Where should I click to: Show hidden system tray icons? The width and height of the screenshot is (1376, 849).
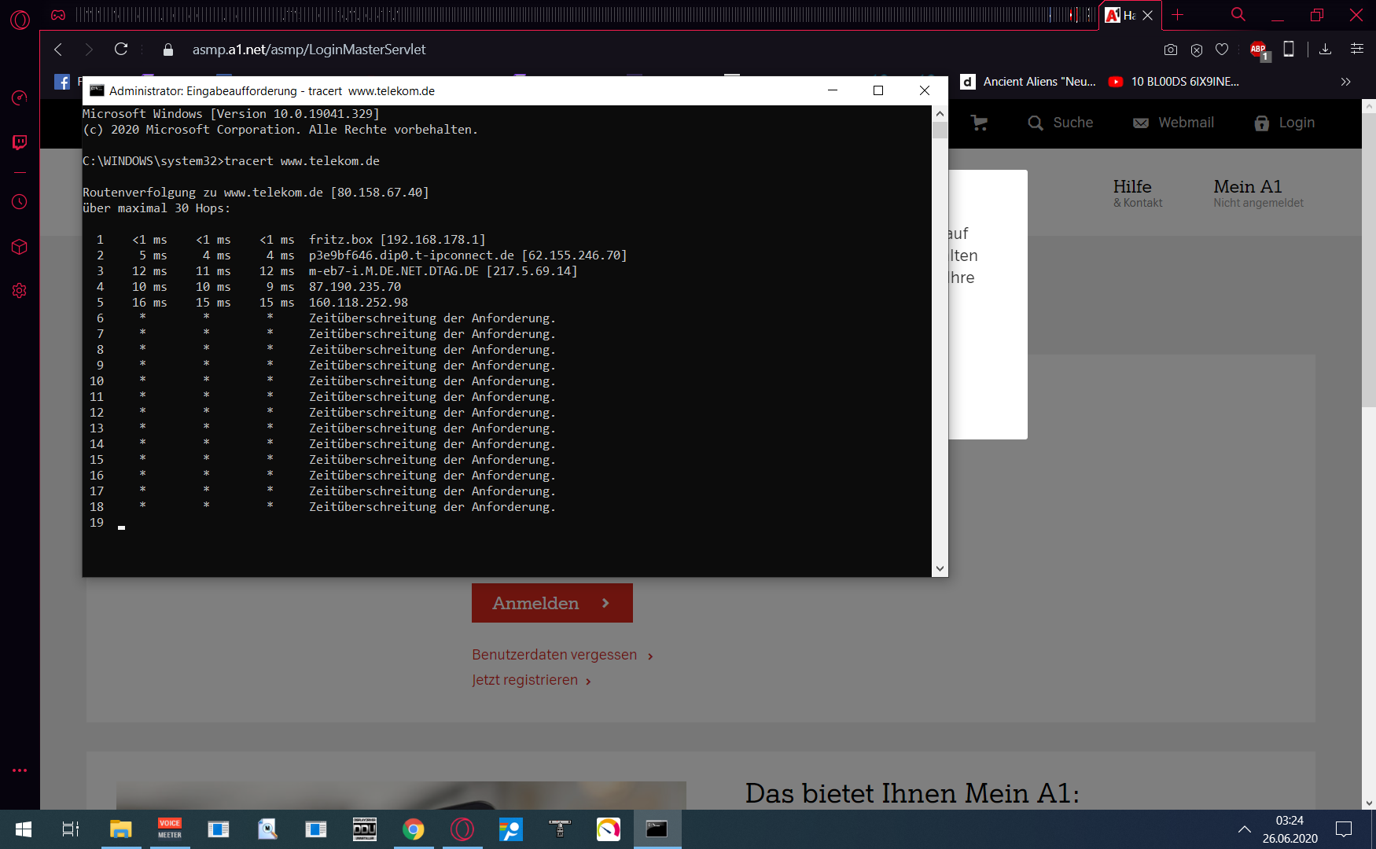(1245, 829)
